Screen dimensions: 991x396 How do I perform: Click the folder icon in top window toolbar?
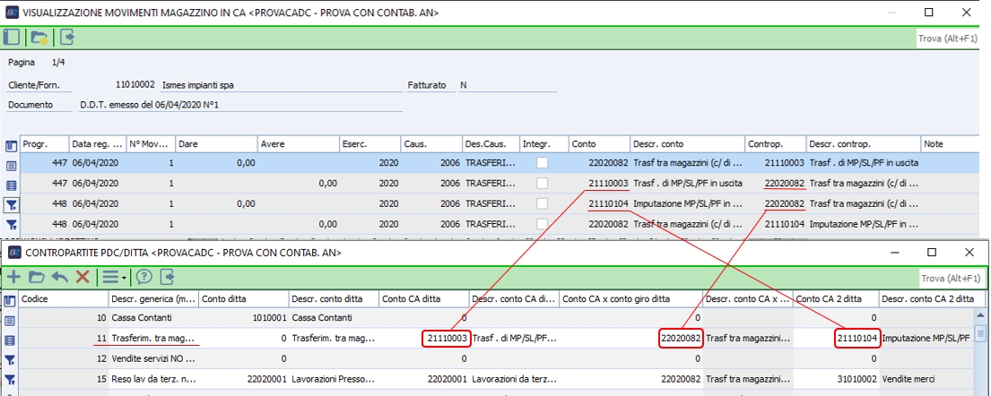pyautogui.click(x=39, y=38)
